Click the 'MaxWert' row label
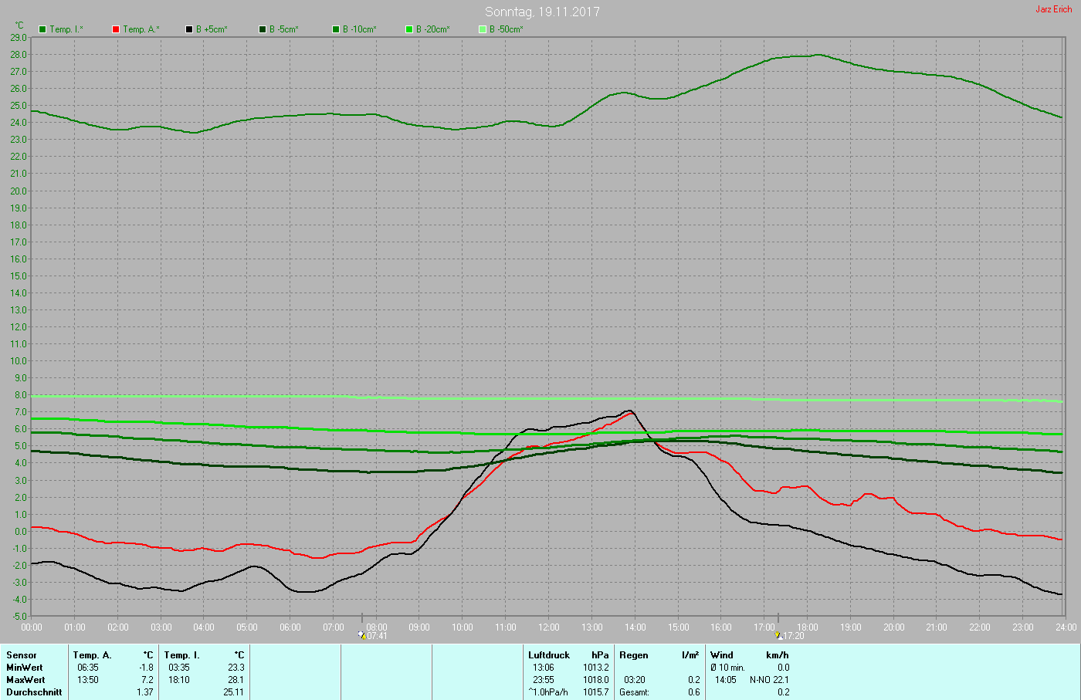This screenshot has width=1081, height=700. 25,680
